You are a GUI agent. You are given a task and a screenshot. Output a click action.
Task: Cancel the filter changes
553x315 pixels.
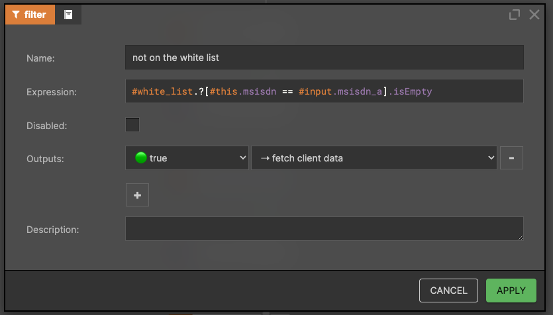tap(448, 291)
